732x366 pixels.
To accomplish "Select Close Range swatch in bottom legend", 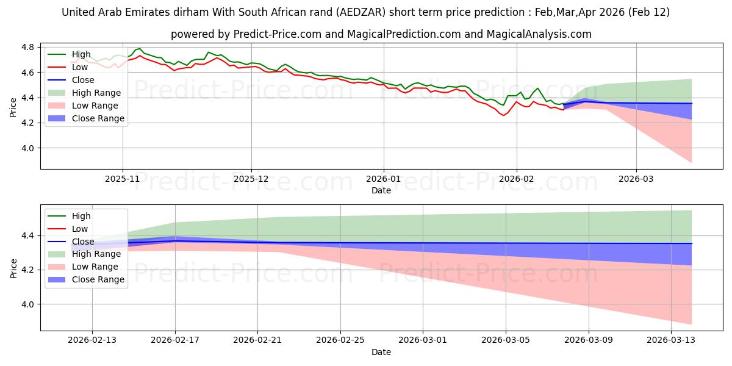I will pos(56,280).
